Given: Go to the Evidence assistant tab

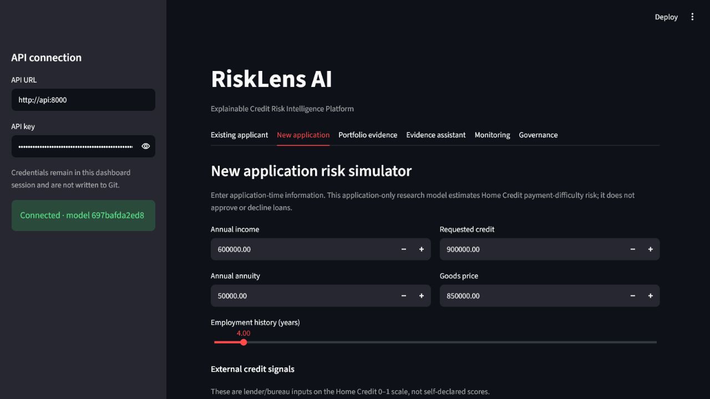Looking at the screenshot, I should [x=436, y=135].
